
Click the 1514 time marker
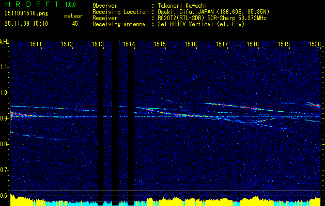[x=129, y=44]
